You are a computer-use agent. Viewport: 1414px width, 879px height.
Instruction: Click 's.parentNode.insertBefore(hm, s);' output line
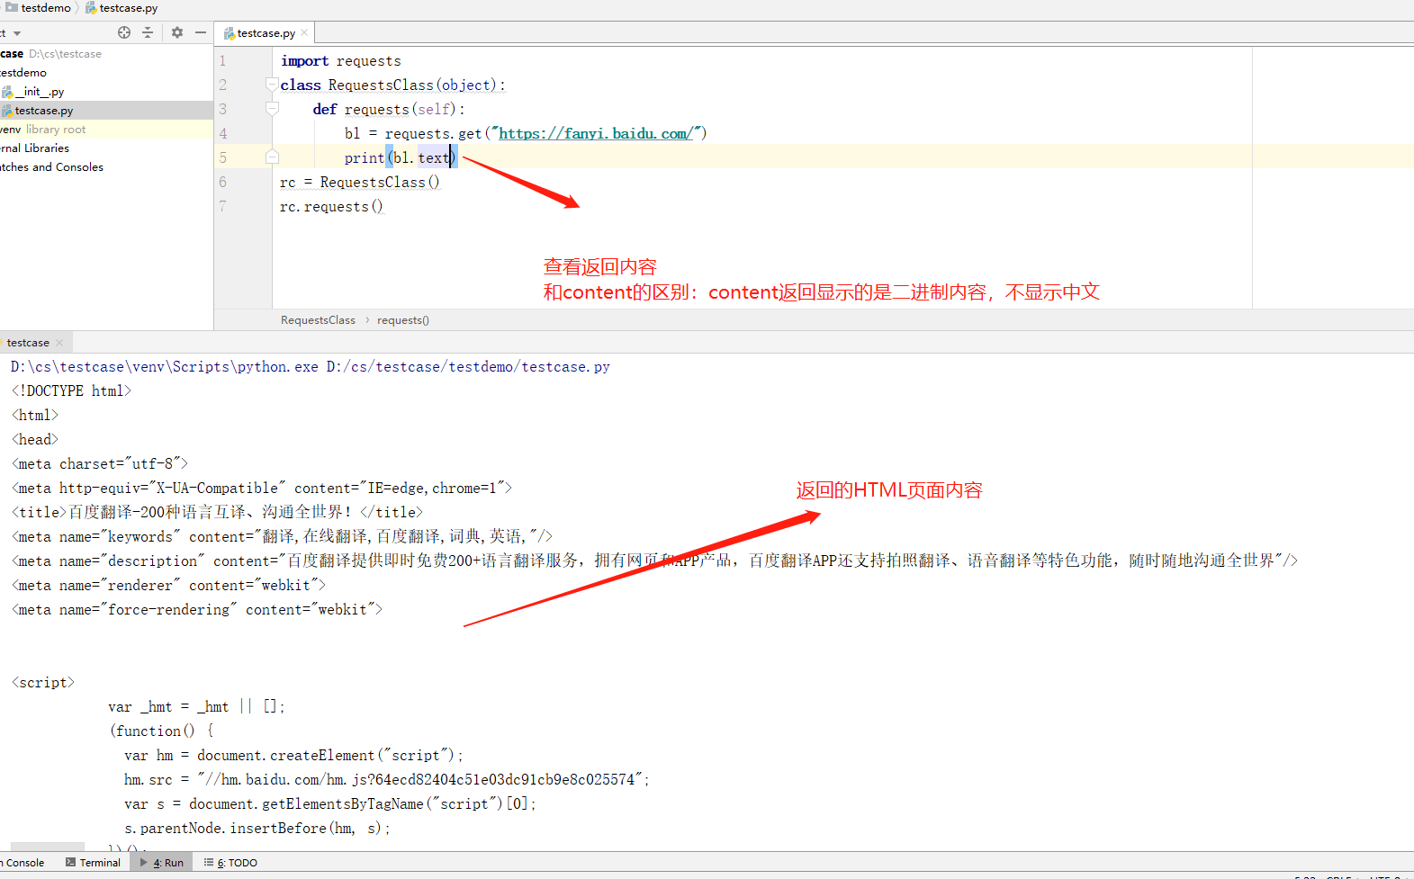[257, 829]
